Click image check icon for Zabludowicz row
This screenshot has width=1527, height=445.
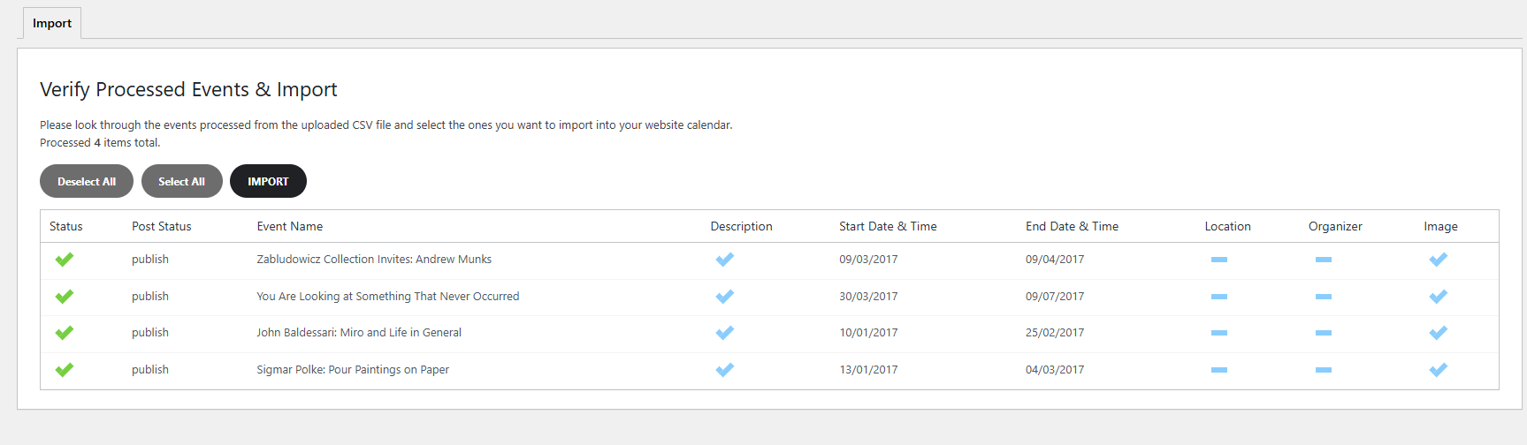point(1439,260)
